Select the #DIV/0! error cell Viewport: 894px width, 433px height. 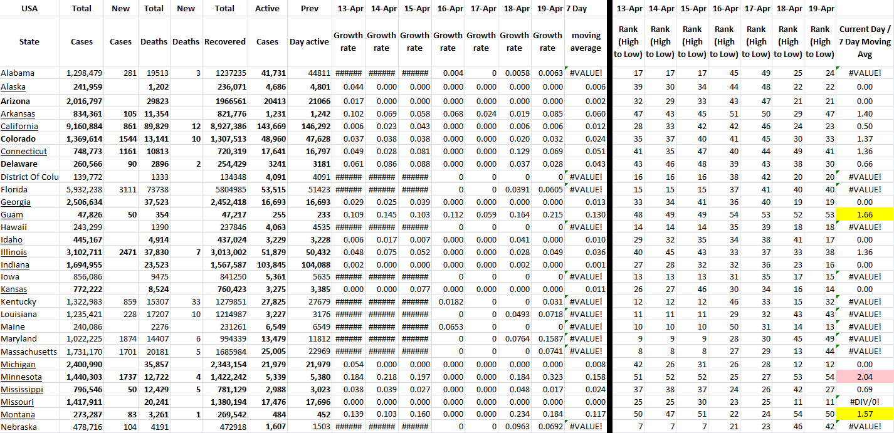[865, 402]
